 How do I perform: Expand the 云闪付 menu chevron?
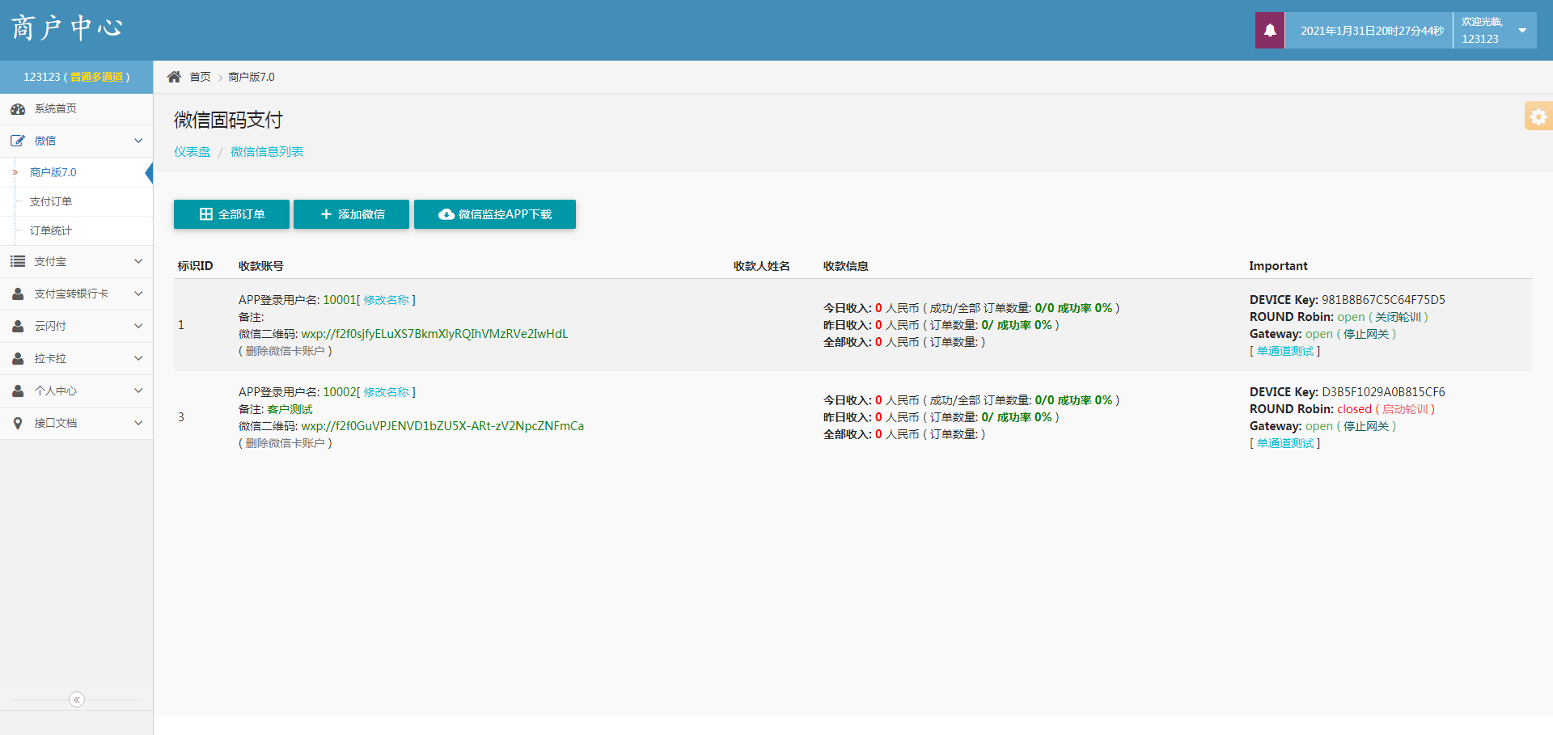pos(138,326)
